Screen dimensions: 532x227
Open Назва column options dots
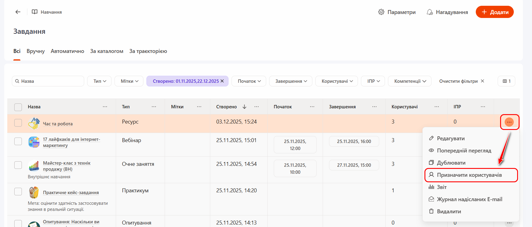(105, 107)
